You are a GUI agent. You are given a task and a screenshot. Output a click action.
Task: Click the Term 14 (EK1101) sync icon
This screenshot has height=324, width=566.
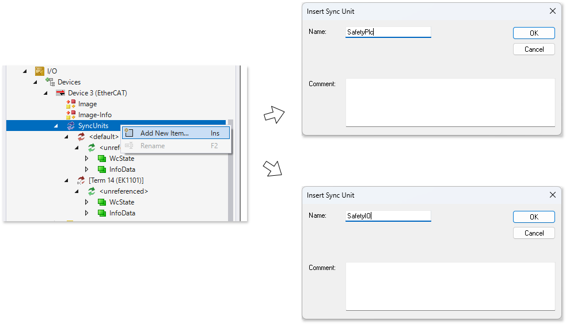tap(81, 180)
